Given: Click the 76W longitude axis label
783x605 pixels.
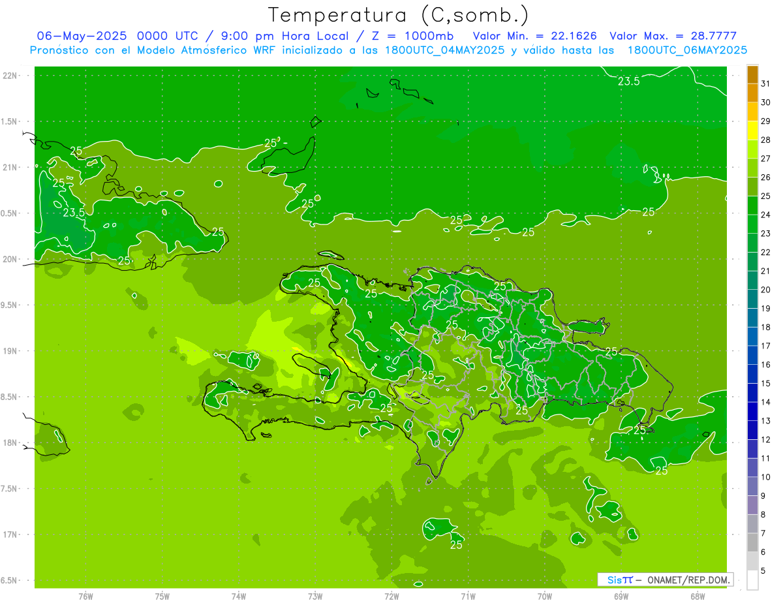Looking at the screenshot, I should 85,596.
